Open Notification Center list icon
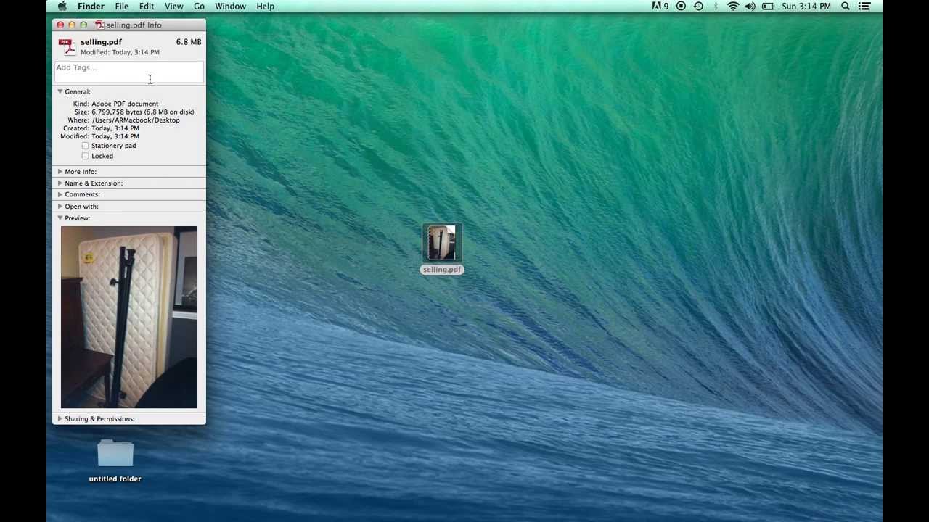This screenshot has width=929, height=522. [x=864, y=7]
